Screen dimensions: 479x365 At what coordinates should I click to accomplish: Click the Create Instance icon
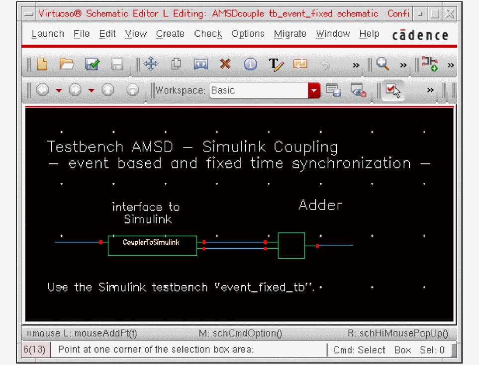pos(429,64)
